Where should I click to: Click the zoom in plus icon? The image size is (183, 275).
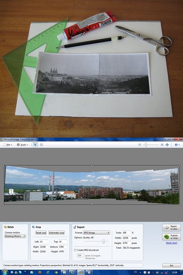tap(162, 145)
